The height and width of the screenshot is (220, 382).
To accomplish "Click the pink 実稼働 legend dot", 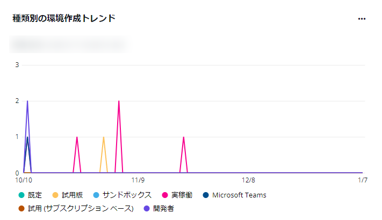I will pos(165,195).
